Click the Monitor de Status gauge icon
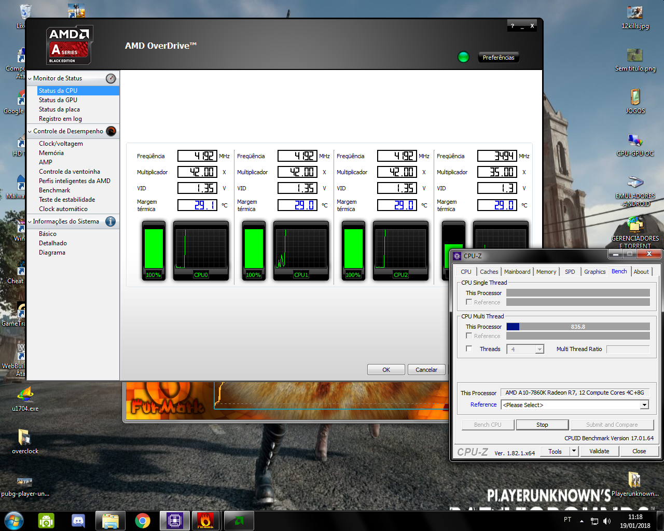Viewport: 664px width, 531px height. [111, 78]
